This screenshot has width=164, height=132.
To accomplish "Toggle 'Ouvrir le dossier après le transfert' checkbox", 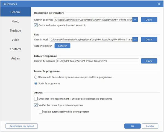I will (x=36, y=25).
